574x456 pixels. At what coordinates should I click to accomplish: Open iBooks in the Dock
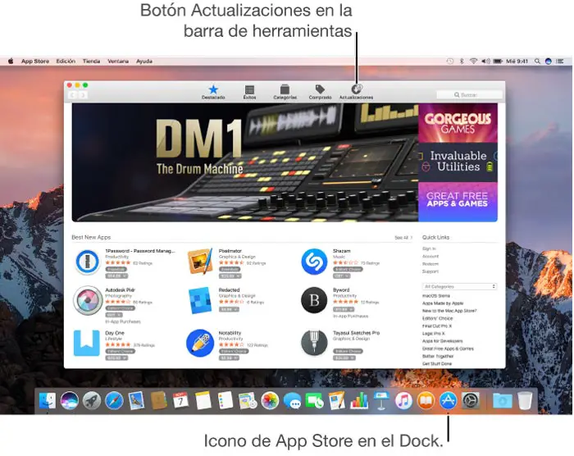[x=426, y=401]
